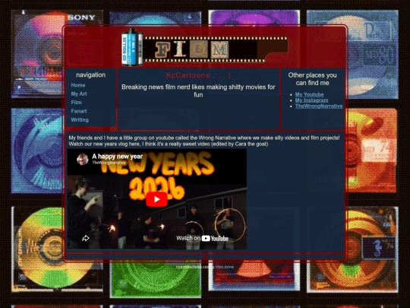The image size is (410, 308).
Task: Open TheWrongNarrative channel name on video
Action: pyautogui.click(x=109, y=163)
